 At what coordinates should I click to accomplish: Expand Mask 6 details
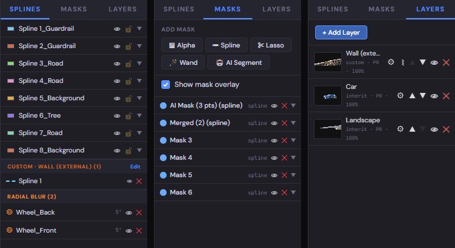[x=293, y=193]
